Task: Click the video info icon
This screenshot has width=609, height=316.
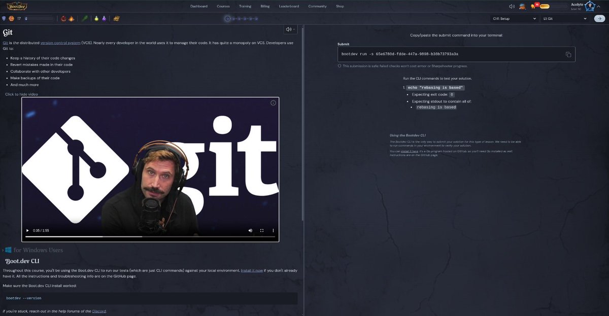Action: [x=273, y=103]
